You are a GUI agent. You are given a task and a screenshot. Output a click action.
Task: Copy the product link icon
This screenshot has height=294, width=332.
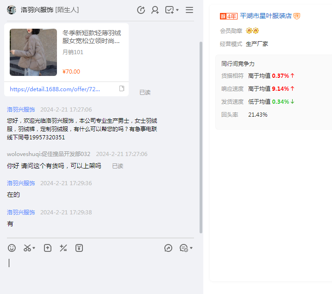(122, 88)
